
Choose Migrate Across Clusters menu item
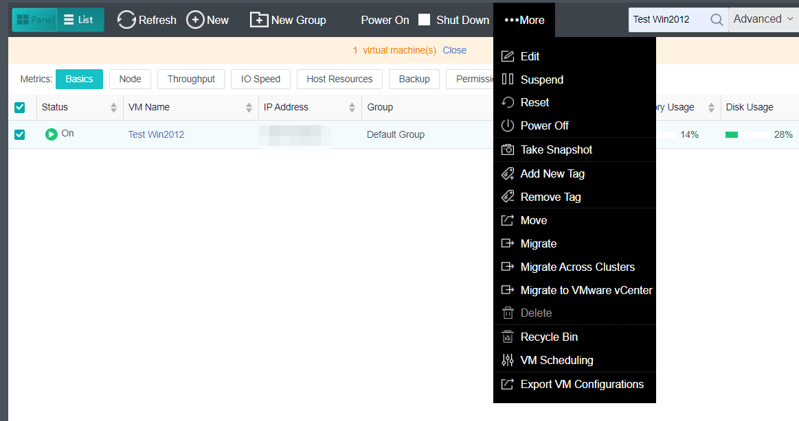click(577, 267)
